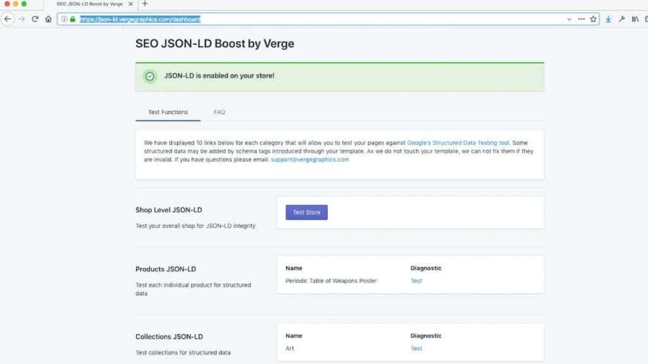
Task: Open the browser home page
Action: click(x=48, y=19)
